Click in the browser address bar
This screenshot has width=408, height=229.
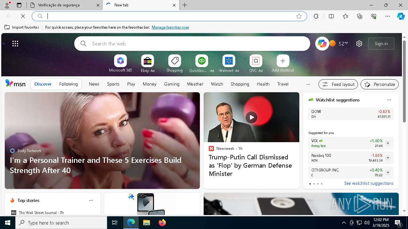(169, 16)
